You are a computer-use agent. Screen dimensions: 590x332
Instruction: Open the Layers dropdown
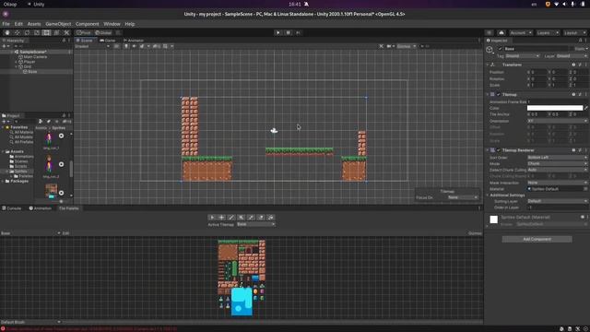548,33
